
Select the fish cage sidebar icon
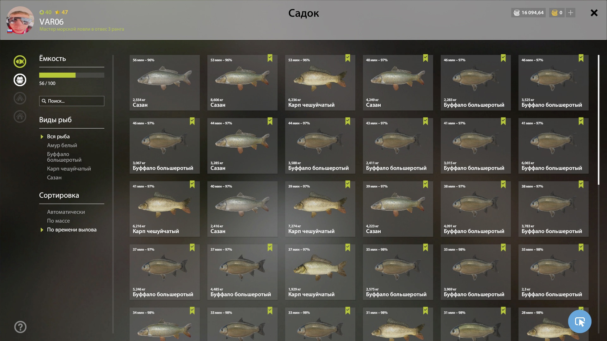click(x=20, y=80)
